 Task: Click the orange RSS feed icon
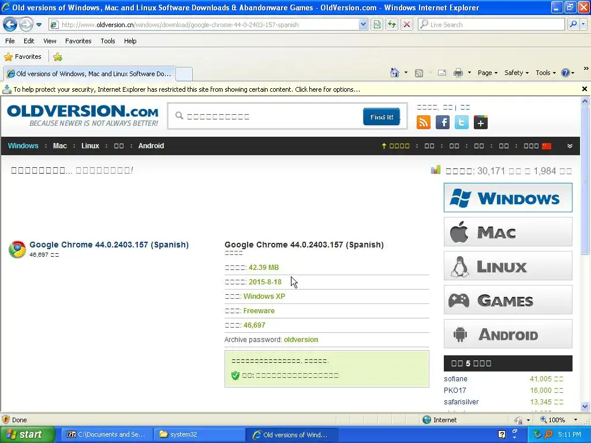coord(423,122)
